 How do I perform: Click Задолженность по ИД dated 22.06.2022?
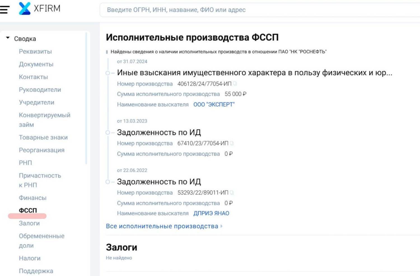tap(159, 182)
